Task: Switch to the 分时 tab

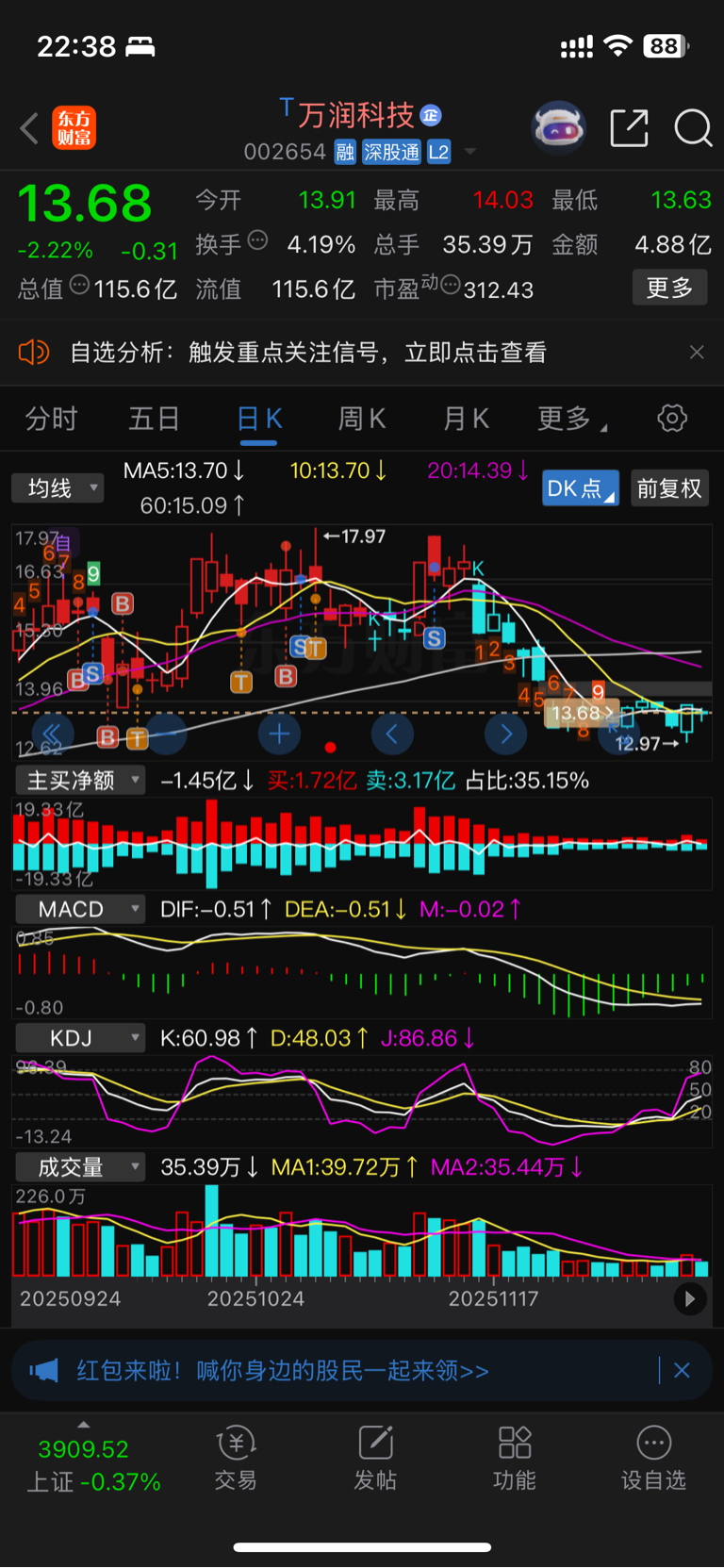Action: point(51,419)
